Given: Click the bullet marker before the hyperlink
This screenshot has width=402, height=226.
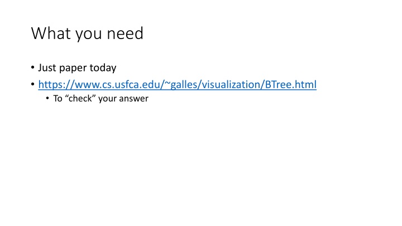Looking at the screenshot, I should pos(32,84).
